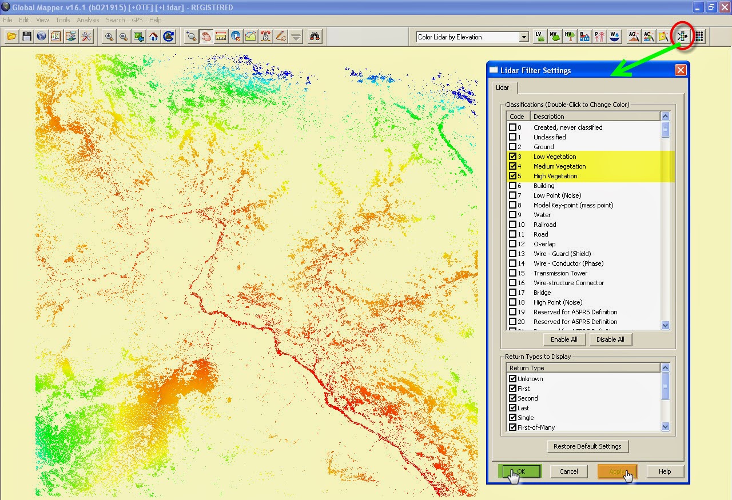This screenshot has width=732, height=500.
Task: Activate the Measure tool with ruler icon
Action: coord(221,36)
